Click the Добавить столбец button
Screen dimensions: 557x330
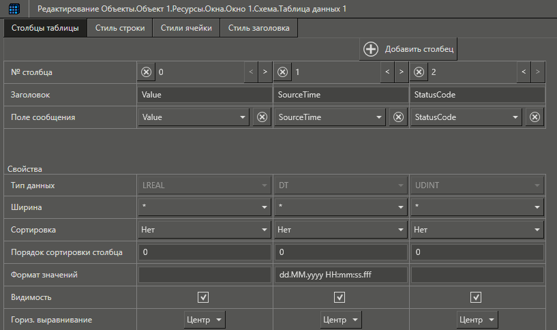pos(408,49)
